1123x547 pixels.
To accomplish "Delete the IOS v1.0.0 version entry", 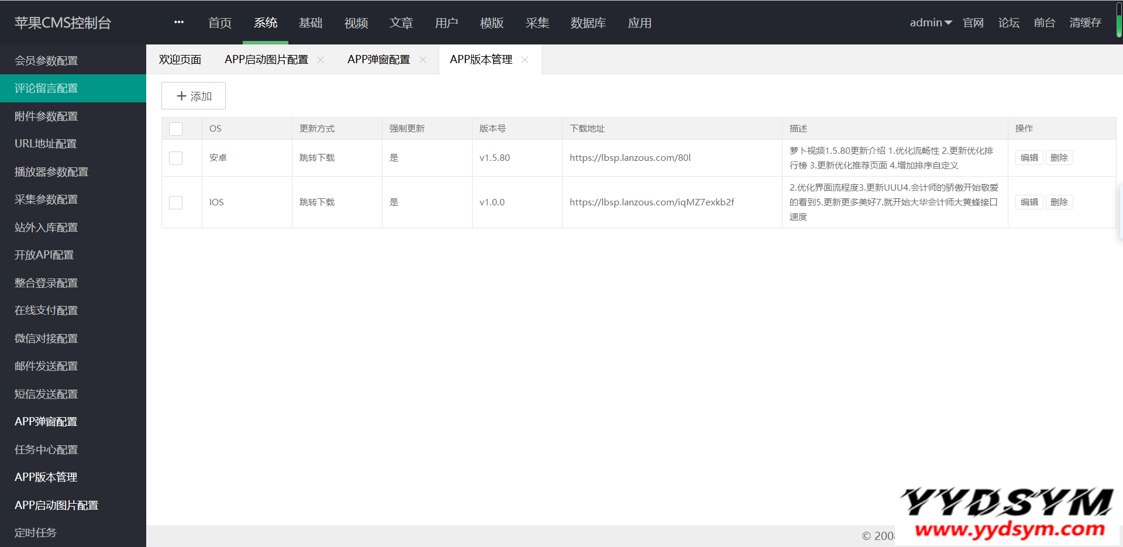I will 1059,202.
